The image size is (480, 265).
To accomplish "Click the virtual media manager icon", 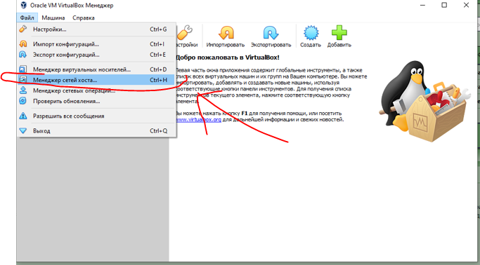I will [23, 69].
